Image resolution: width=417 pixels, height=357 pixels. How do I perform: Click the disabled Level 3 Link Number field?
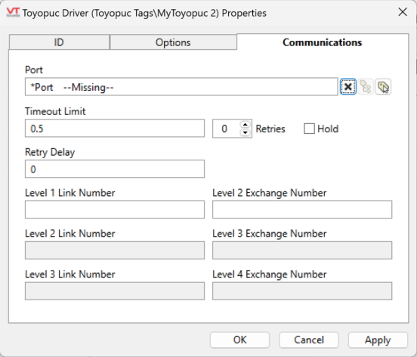[x=115, y=291]
